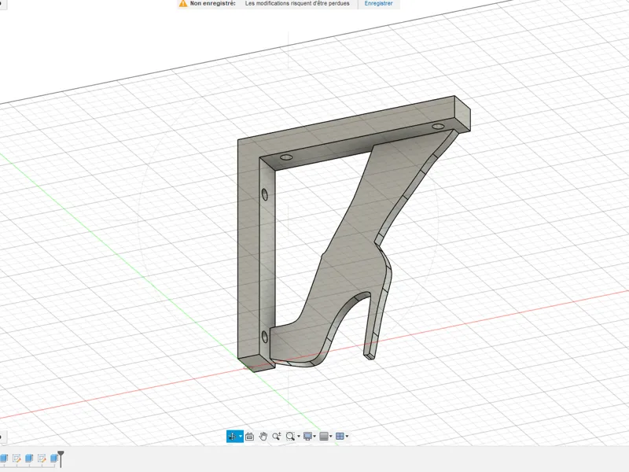Click the Viewports layout icon
629x472 pixels.
tap(340, 437)
